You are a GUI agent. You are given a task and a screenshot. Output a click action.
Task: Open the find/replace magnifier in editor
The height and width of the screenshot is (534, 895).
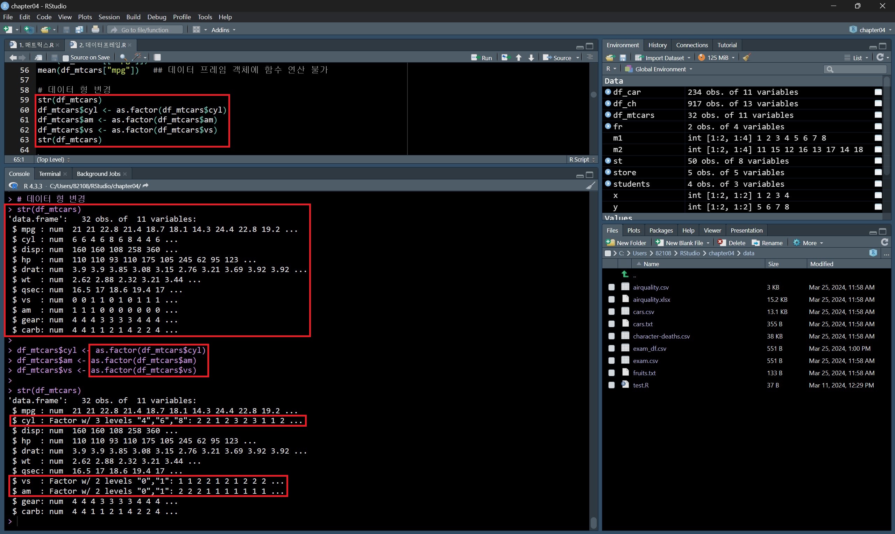coord(123,57)
